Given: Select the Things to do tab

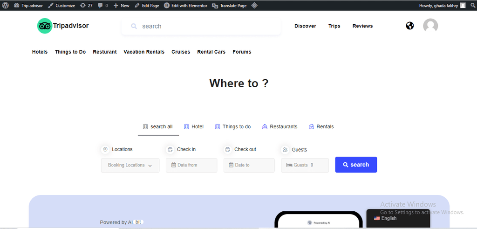Looking at the screenshot, I should tap(233, 127).
